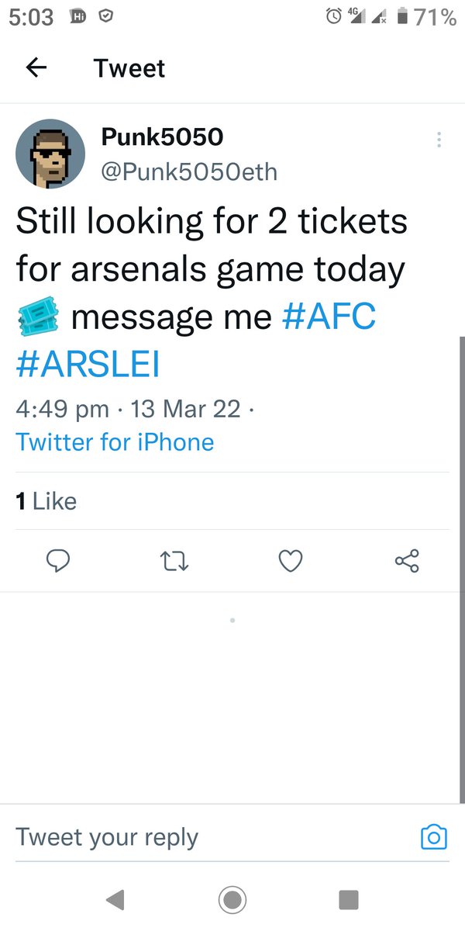This screenshot has height=931, width=465.
Task: Tap the Android recent apps square
Action: (x=349, y=899)
